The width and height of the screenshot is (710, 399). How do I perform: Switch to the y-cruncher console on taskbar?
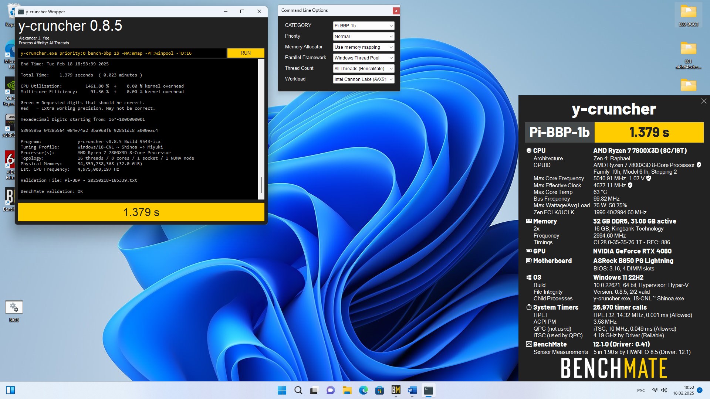pyautogui.click(x=428, y=390)
